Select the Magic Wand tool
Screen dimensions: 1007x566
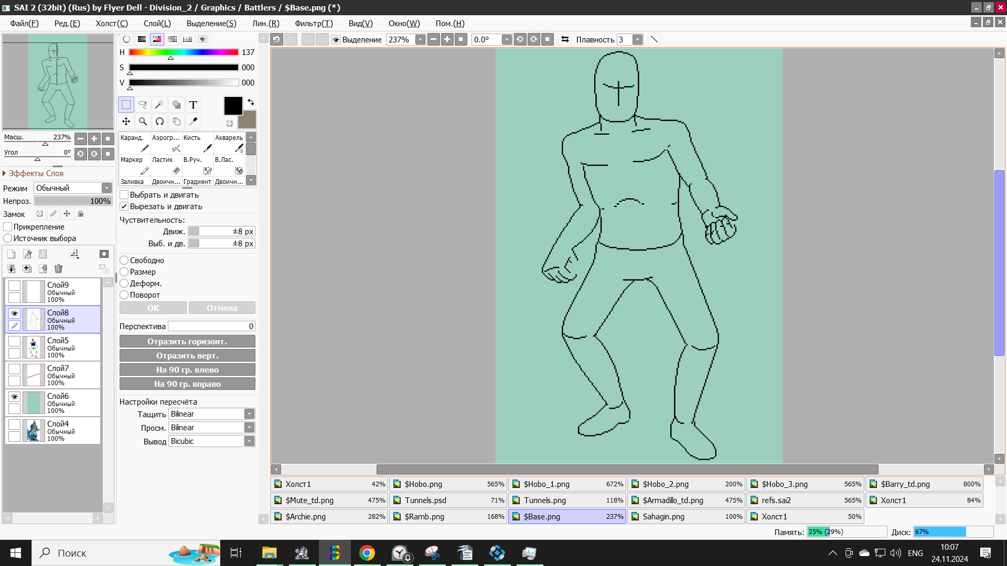[159, 105]
